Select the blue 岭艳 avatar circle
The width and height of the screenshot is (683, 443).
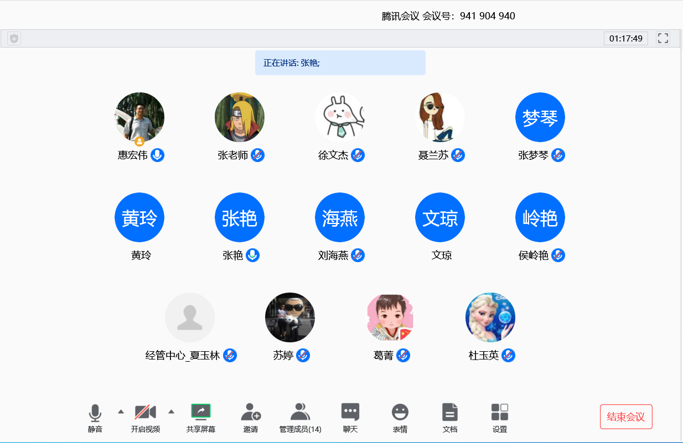[x=540, y=217]
